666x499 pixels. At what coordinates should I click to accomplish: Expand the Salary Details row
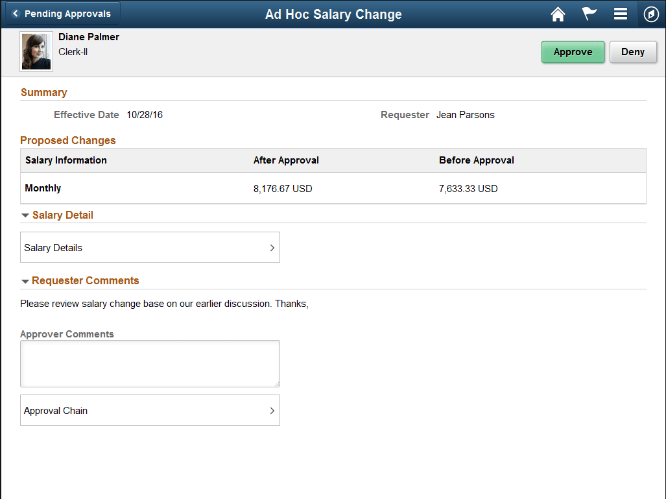[x=149, y=247]
